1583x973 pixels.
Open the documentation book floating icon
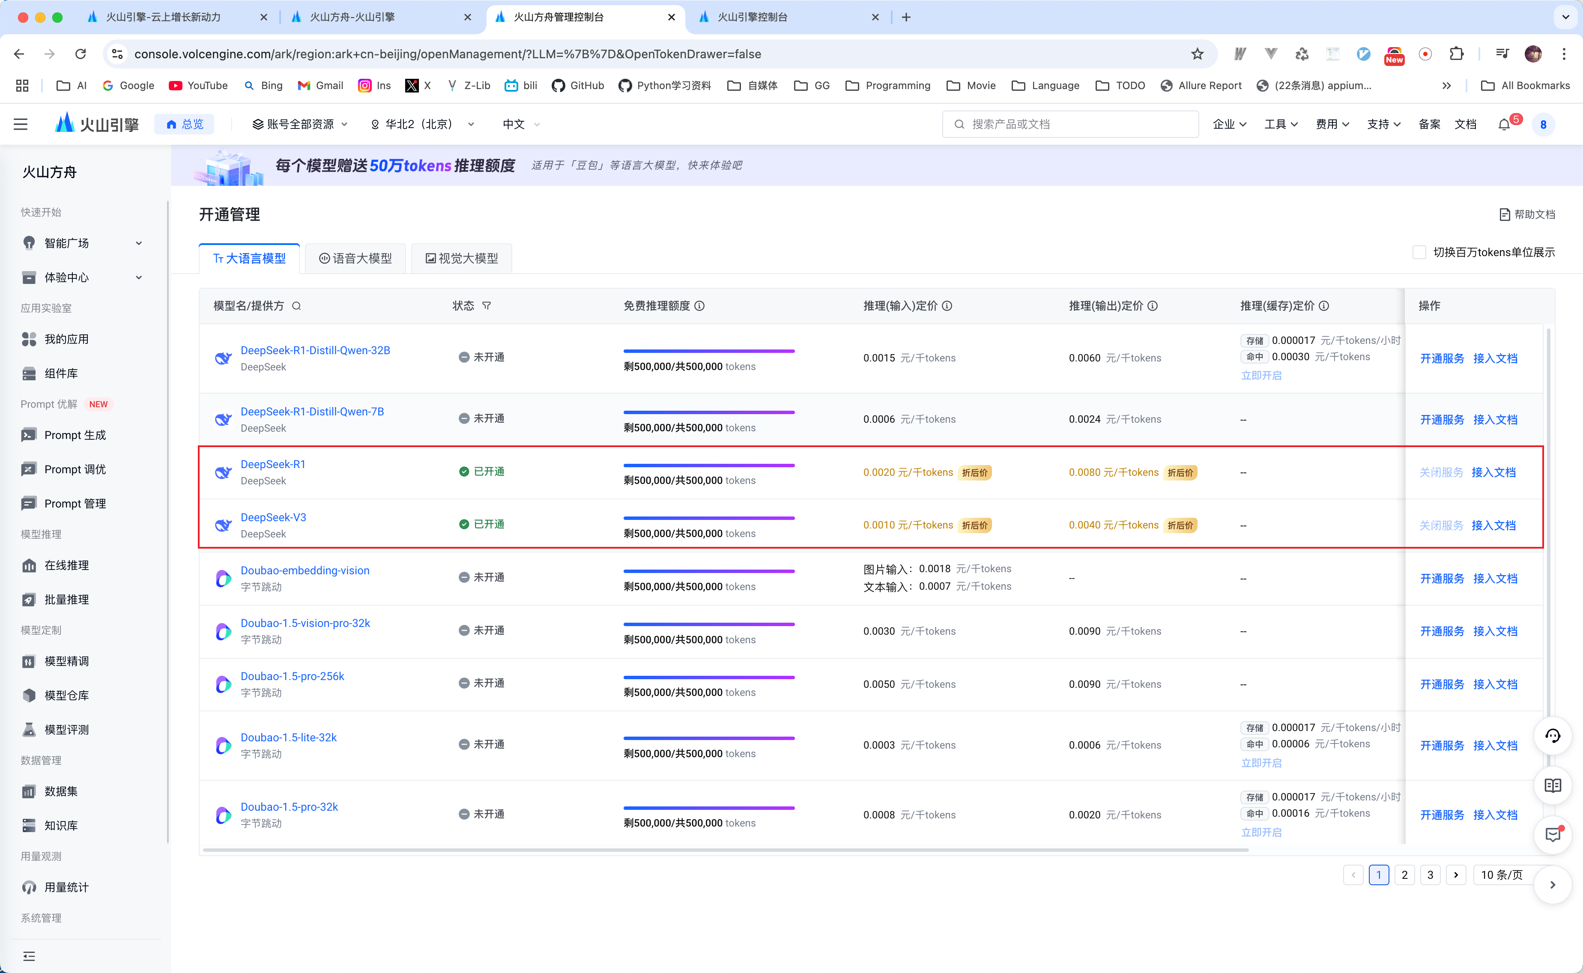pyautogui.click(x=1553, y=785)
